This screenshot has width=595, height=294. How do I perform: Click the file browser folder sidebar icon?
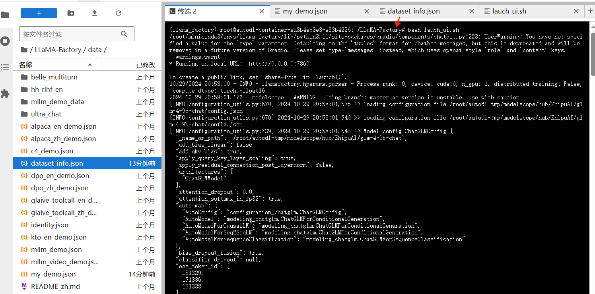click(5, 15)
